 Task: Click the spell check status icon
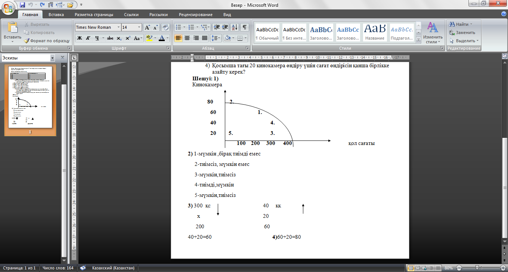click(x=83, y=268)
